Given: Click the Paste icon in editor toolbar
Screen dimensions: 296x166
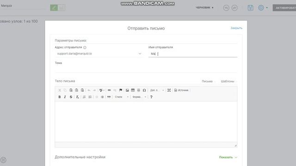Looking at the screenshot, I should (71, 90).
